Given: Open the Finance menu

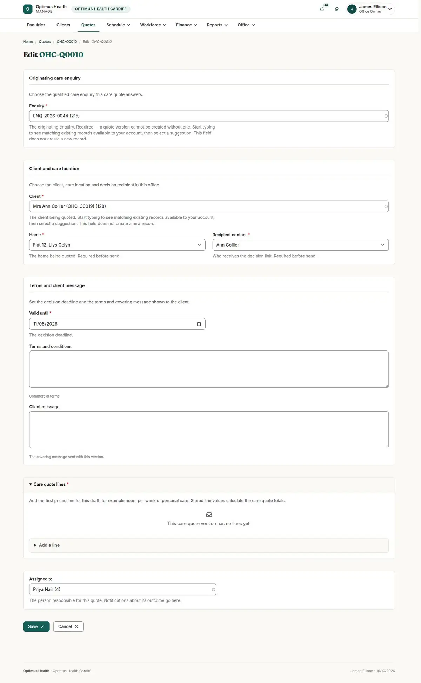Looking at the screenshot, I should 186,25.
